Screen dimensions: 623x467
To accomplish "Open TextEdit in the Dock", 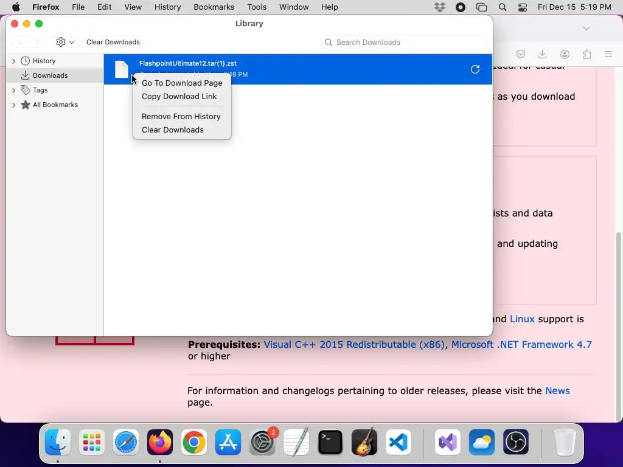I will click(296, 442).
